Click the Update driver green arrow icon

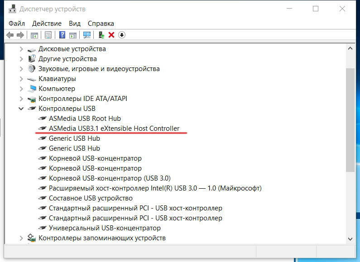point(102,35)
